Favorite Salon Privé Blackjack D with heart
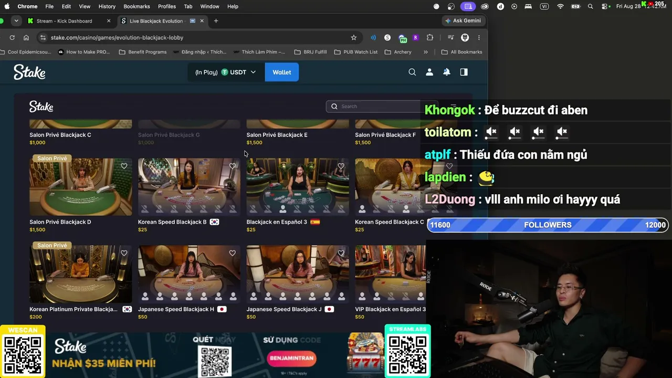 point(124,166)
